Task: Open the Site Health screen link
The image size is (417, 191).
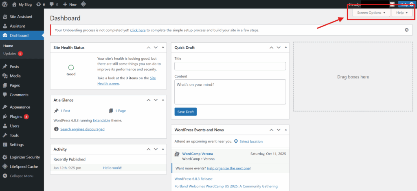Action: coord(108,83)
